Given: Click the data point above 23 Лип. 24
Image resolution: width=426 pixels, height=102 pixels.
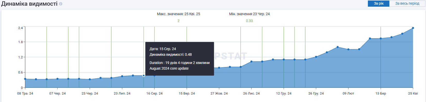Looking at the screenshot, I should 122,76.
